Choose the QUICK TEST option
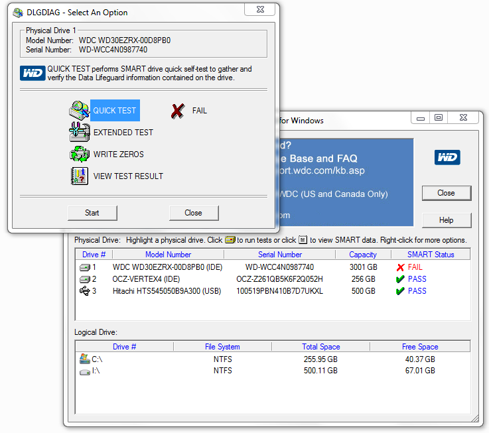Image resolution: width=489 pixels, height=433 pixels. (x=115, y=110)
